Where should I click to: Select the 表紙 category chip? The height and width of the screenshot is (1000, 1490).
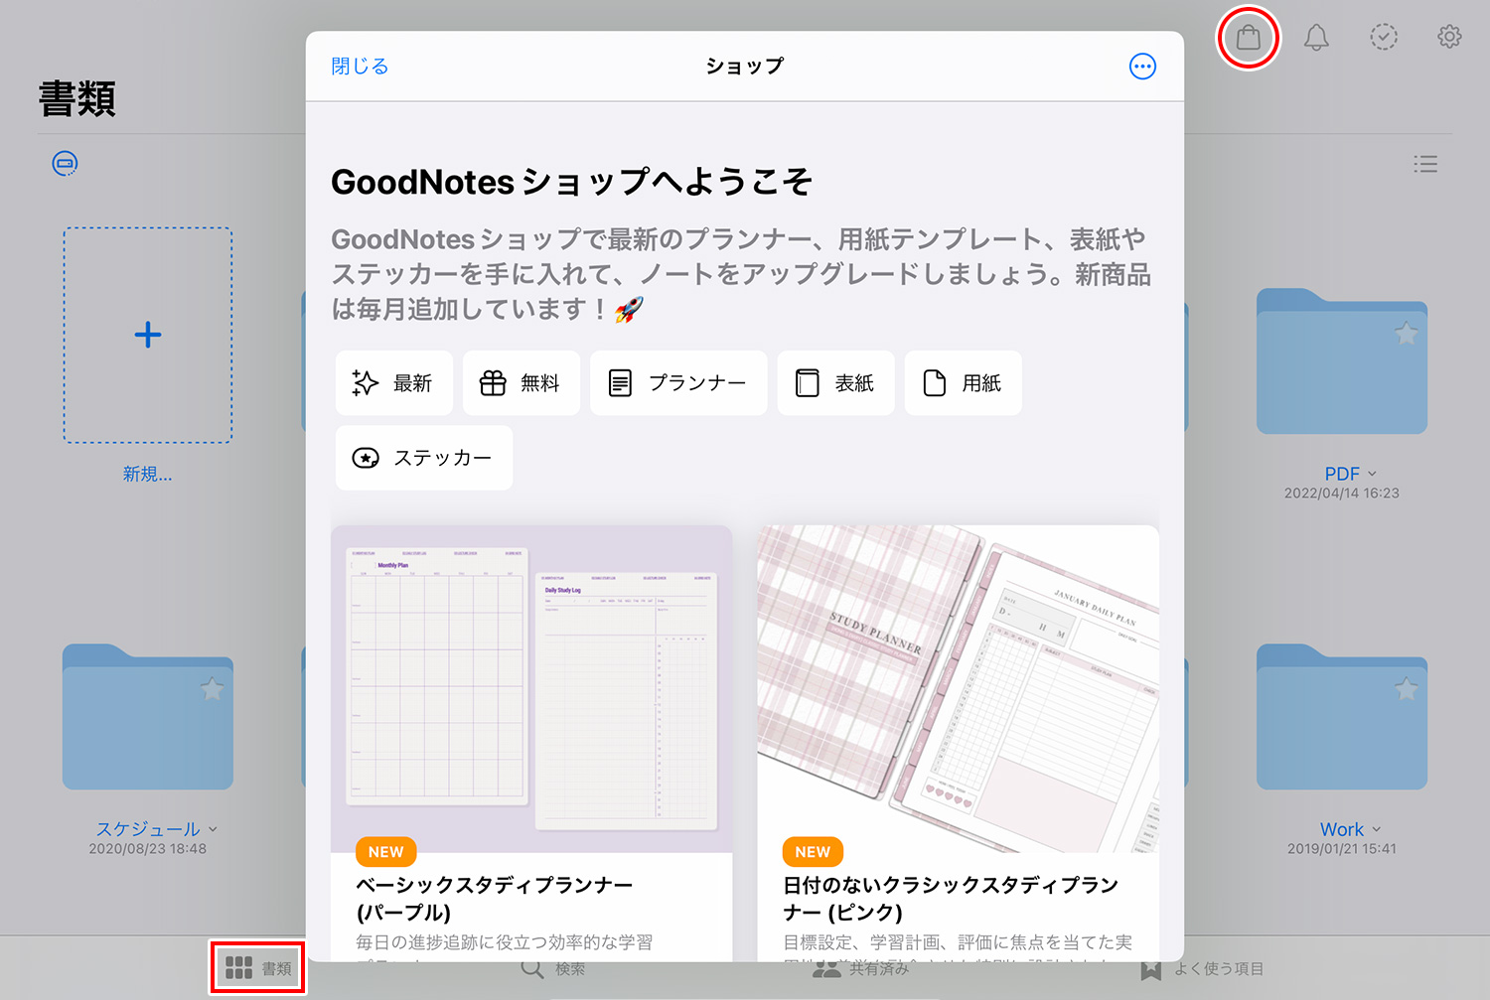tap(835, 383)
